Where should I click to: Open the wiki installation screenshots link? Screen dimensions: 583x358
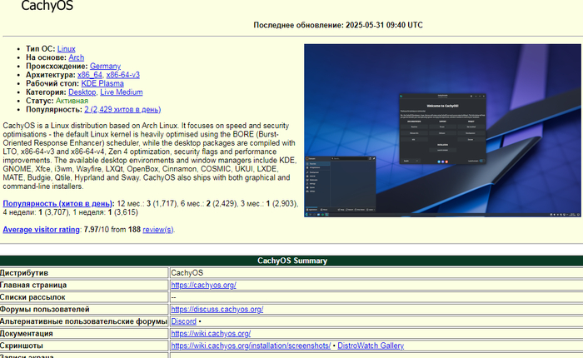251,346
